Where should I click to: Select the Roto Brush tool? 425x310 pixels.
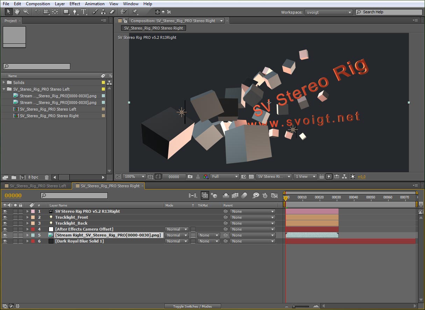point(123,12)
